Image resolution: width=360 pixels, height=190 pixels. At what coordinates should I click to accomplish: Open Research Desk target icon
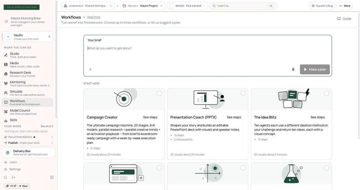coord(6,74)
